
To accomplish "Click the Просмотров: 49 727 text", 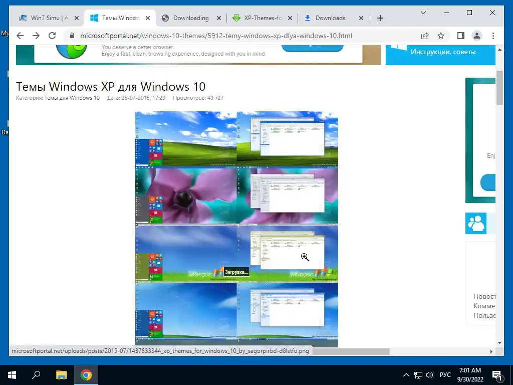I will [198, 98].
